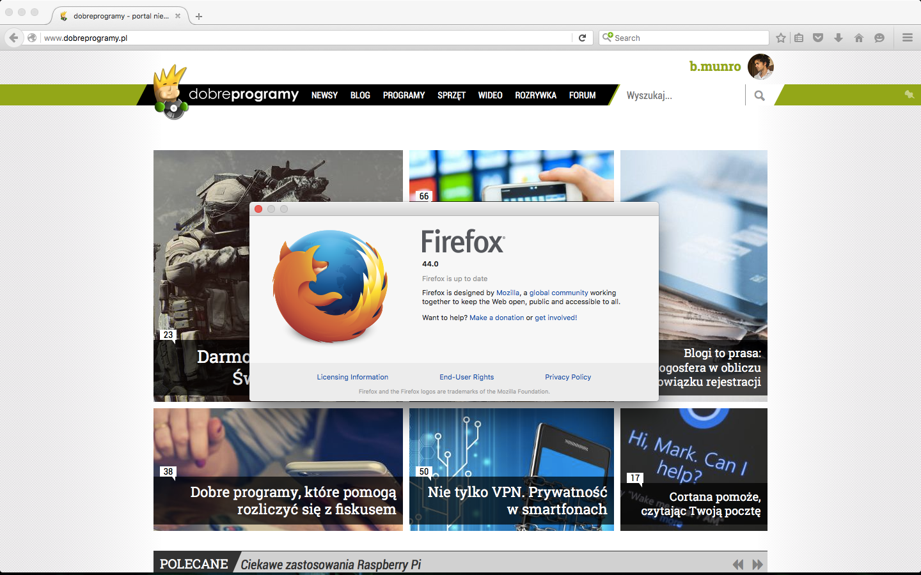The image size is (921, 575).
Task: Open the ROZRYWKA menu item
Action: point(535,95)
